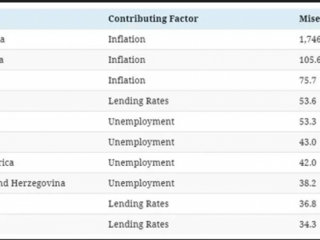Click the value 36.8

click(x=308, y=204)
